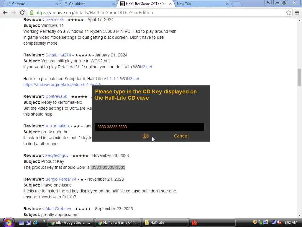Click the Chrome user profile icon
Image resolution: width=302 pixels, height=227 pixels.
point(268,2)
